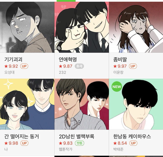Open the 간 떨어지는 동거 cover image
The width and height of the screenshot is (163, 157).
click(27, 104)
